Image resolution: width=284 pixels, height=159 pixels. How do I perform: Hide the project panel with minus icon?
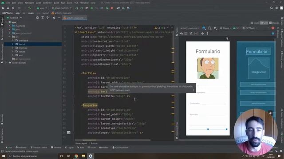point(59,18)
